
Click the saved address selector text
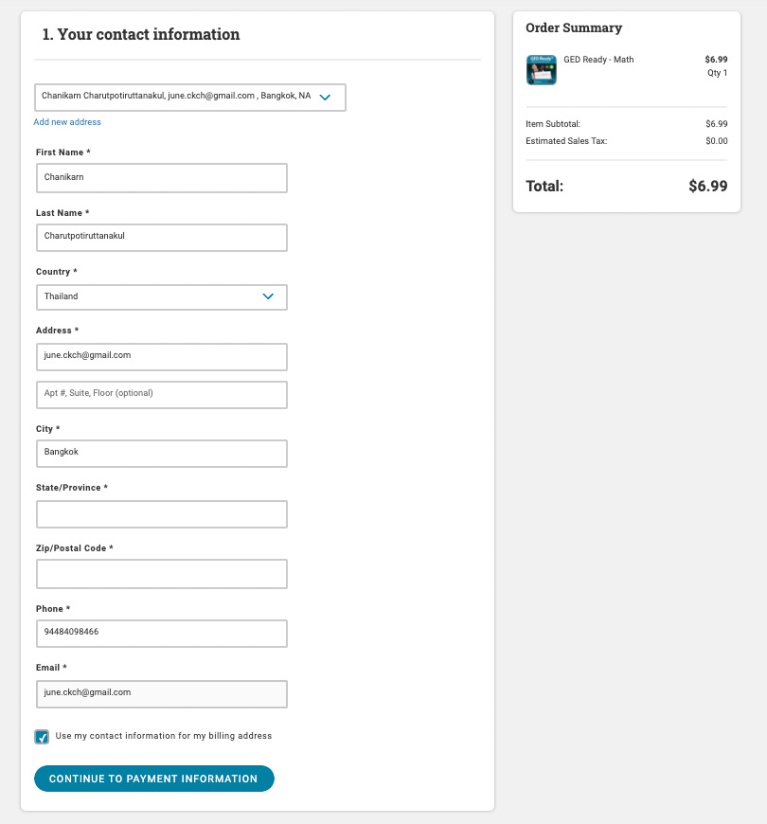(176, 96)
